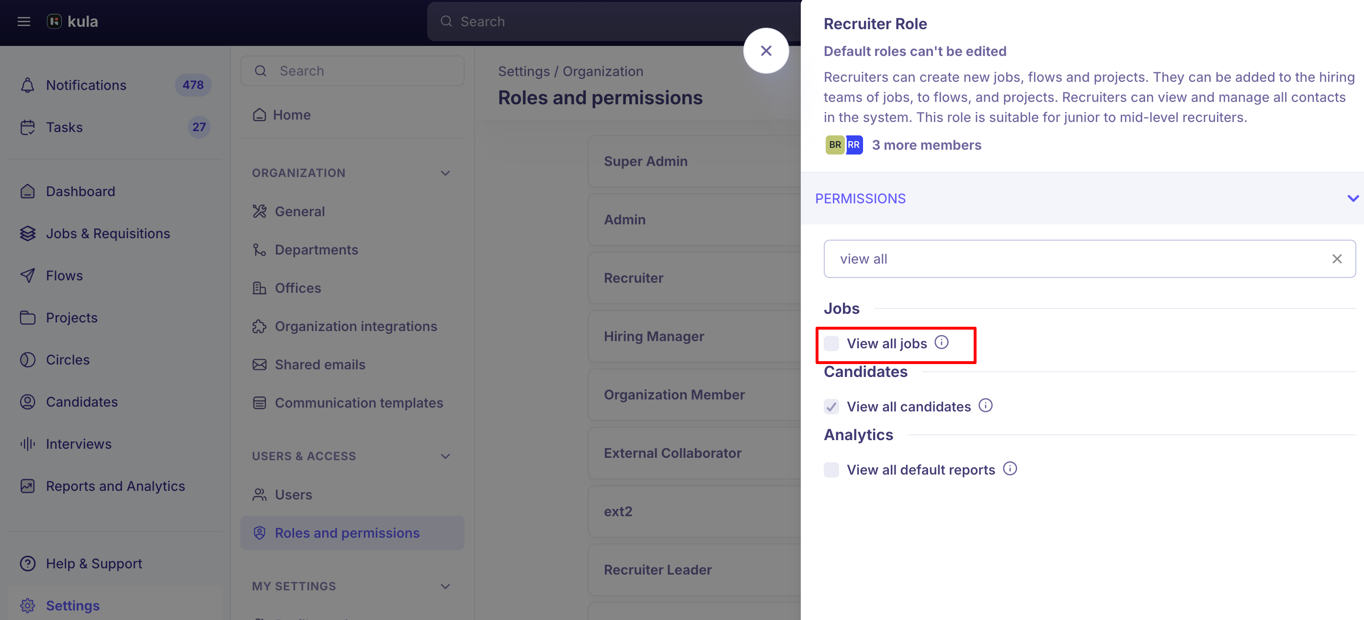Click the Reports and Analytics chart icon
The width and height of the screenshot is (1364, 620).
tap(27, 486)
